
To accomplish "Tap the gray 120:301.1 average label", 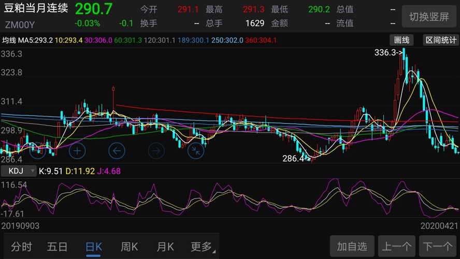I will pyautogui.click(x=160, y=40).
